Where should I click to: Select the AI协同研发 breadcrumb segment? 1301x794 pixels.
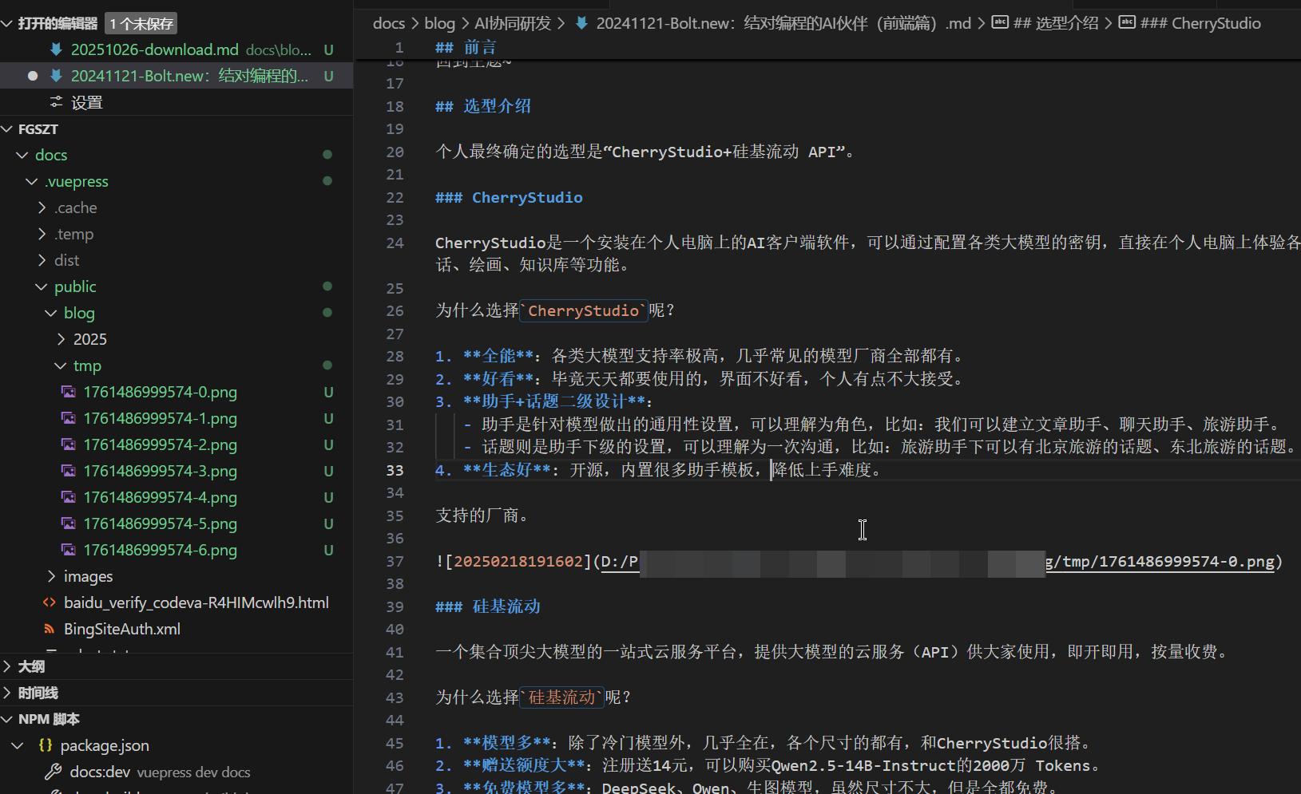point(513,23)
